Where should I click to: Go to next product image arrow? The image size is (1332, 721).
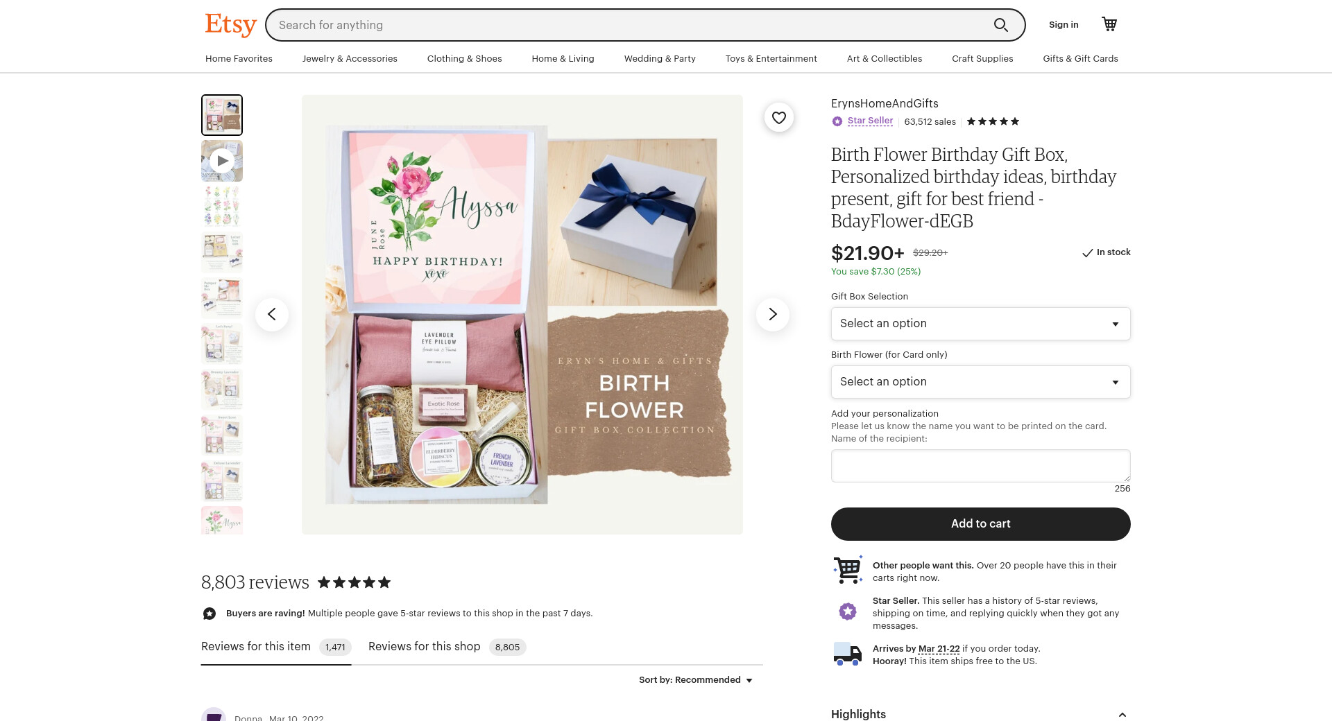click(x=773, y=315)
